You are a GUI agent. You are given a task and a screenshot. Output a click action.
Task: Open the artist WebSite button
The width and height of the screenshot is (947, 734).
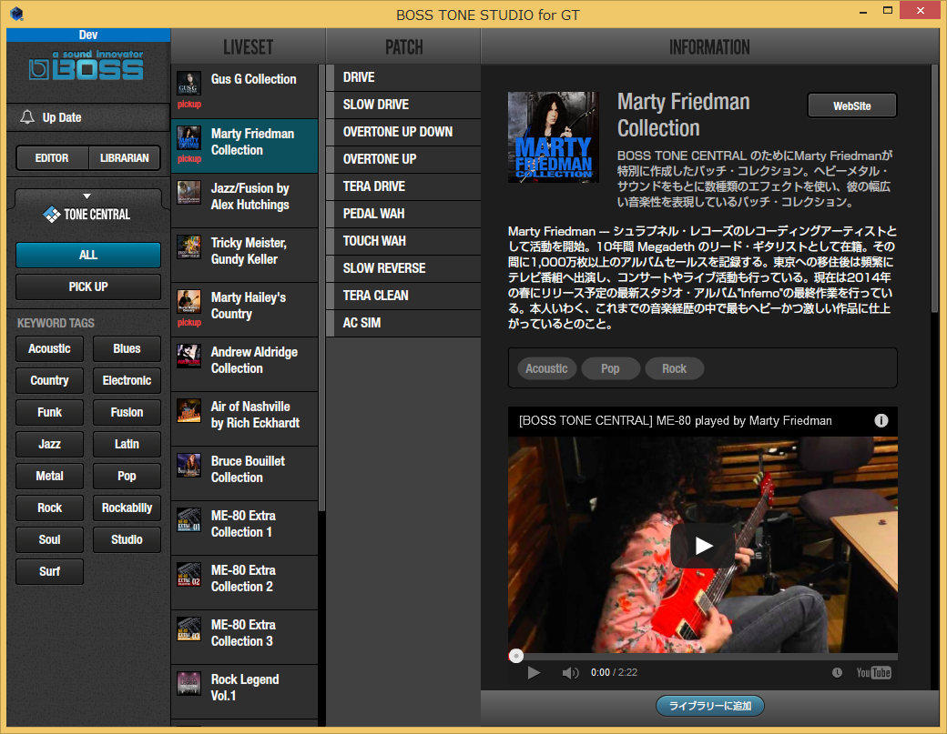pos(852,106)
